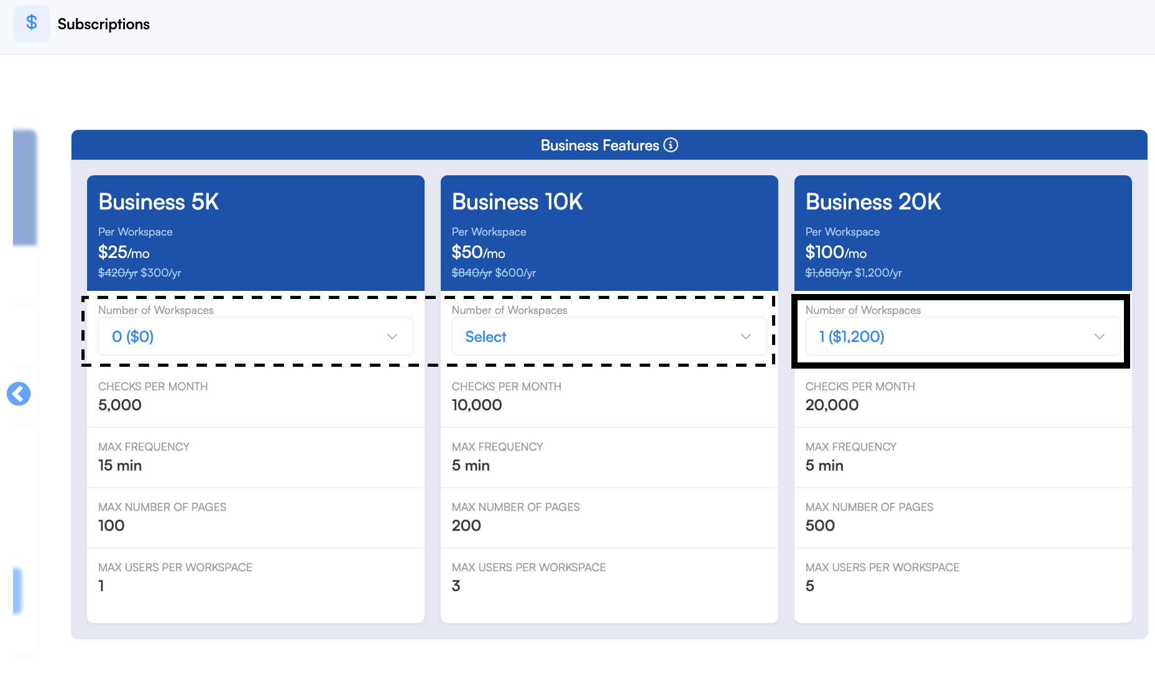This screenshot has width=1155, height=685.
Task: Click Business 20K's 5 min frequency value
Action: (x=824, y=465)
